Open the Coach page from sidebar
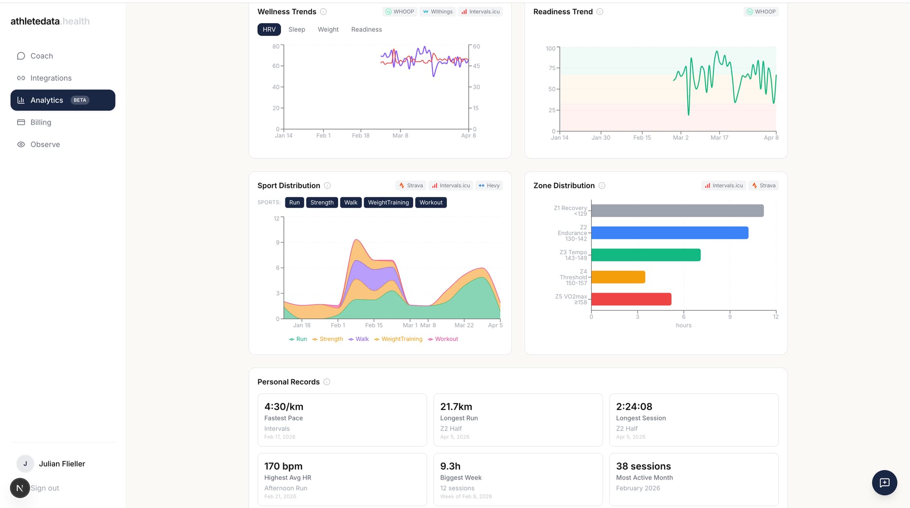The width and height of the screenshot is (910, 508). pyautogui.click(x=42, y=56)
